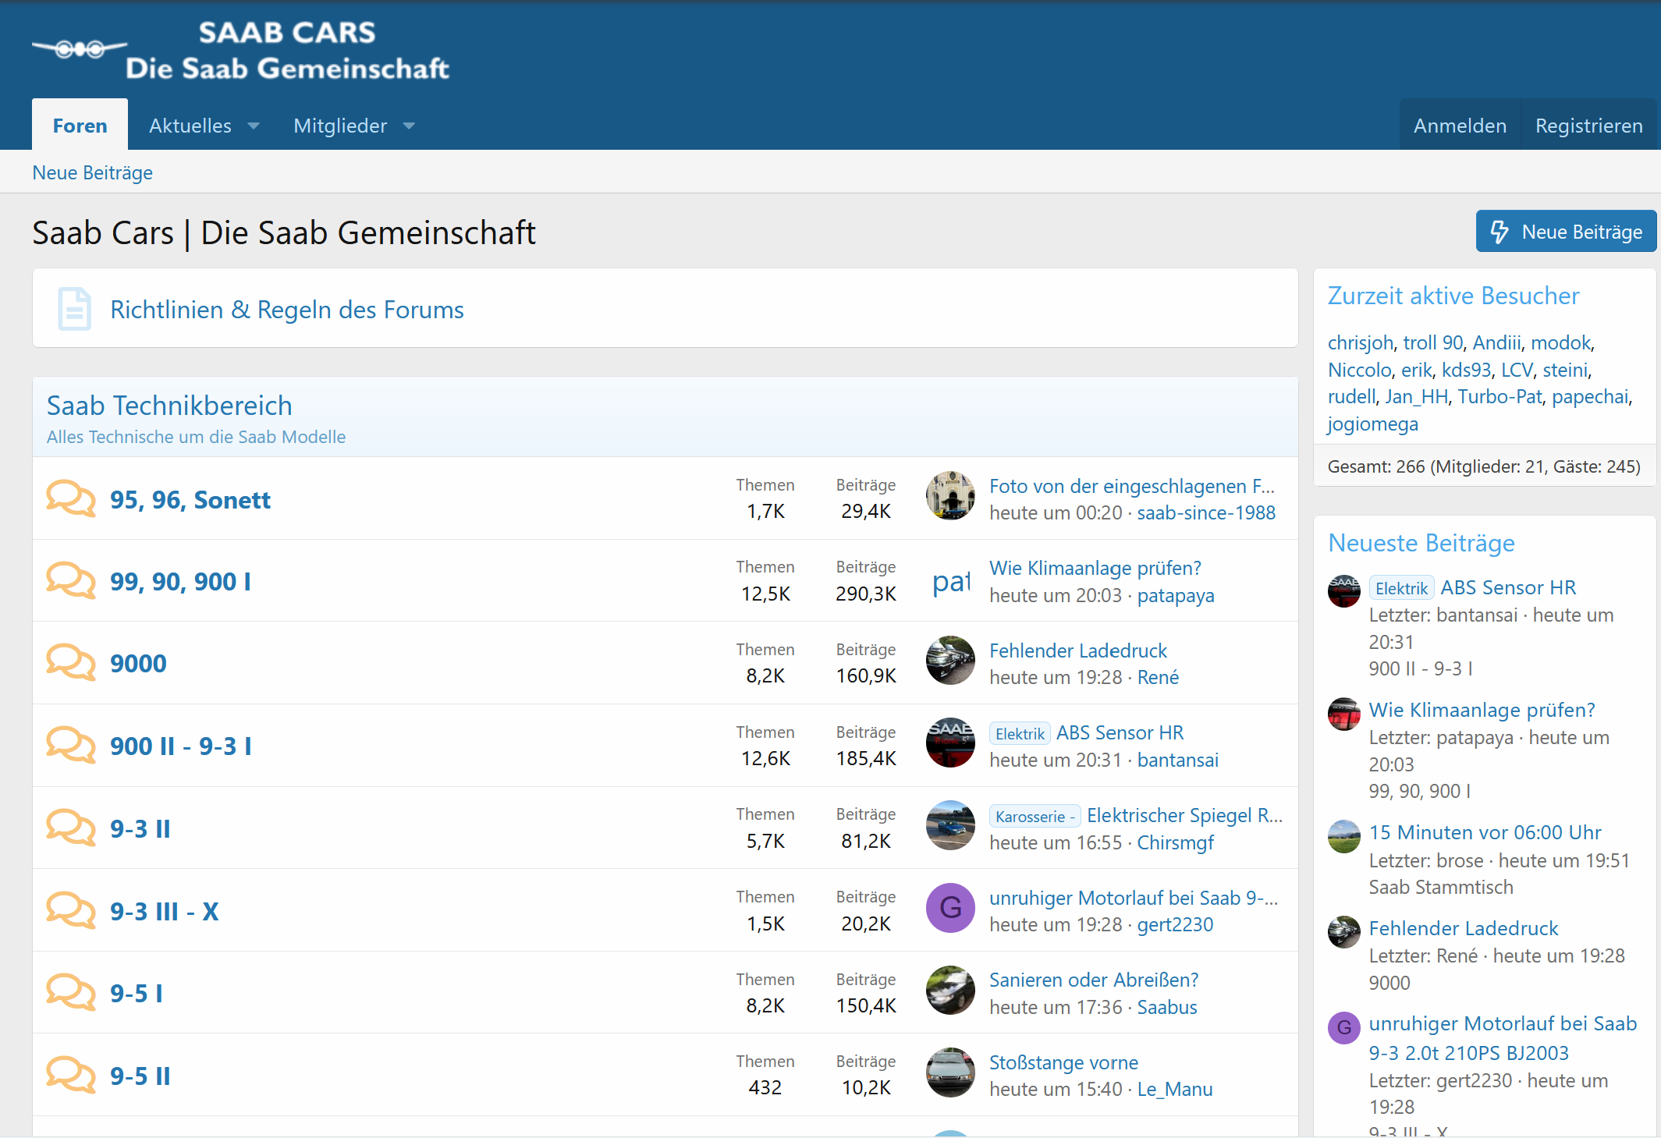The image size is (1661, 1138).
Task: Open the 9000 forum
Action: (138, 663)
